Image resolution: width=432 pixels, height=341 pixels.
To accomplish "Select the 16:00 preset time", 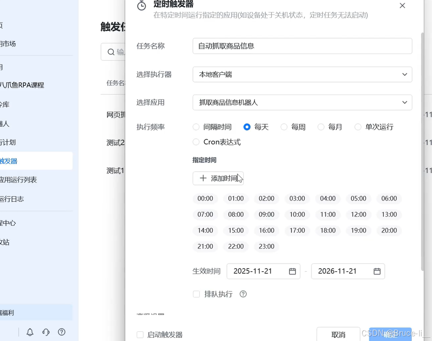I will point(266,230).
